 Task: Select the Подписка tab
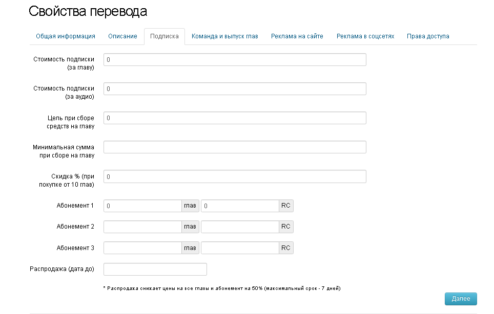coord(164,36)
